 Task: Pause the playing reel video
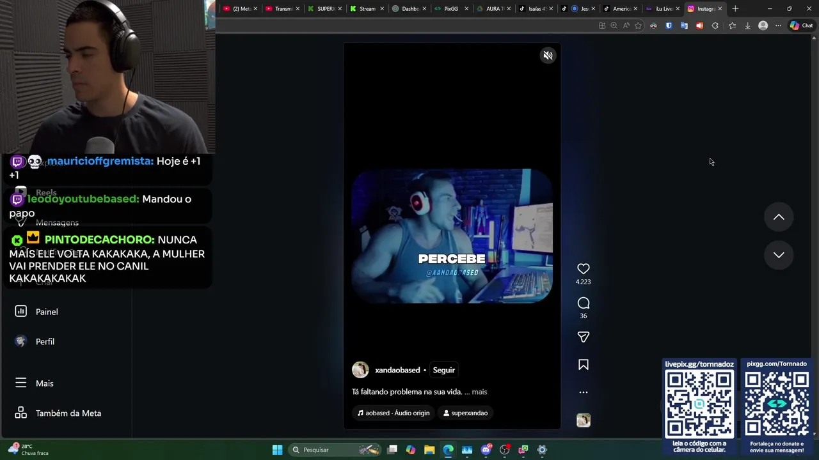click(x=452, y=236)
